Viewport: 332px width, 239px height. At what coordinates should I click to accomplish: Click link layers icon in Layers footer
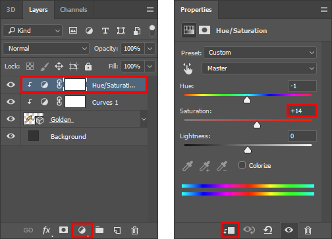[x=28, y=230]
